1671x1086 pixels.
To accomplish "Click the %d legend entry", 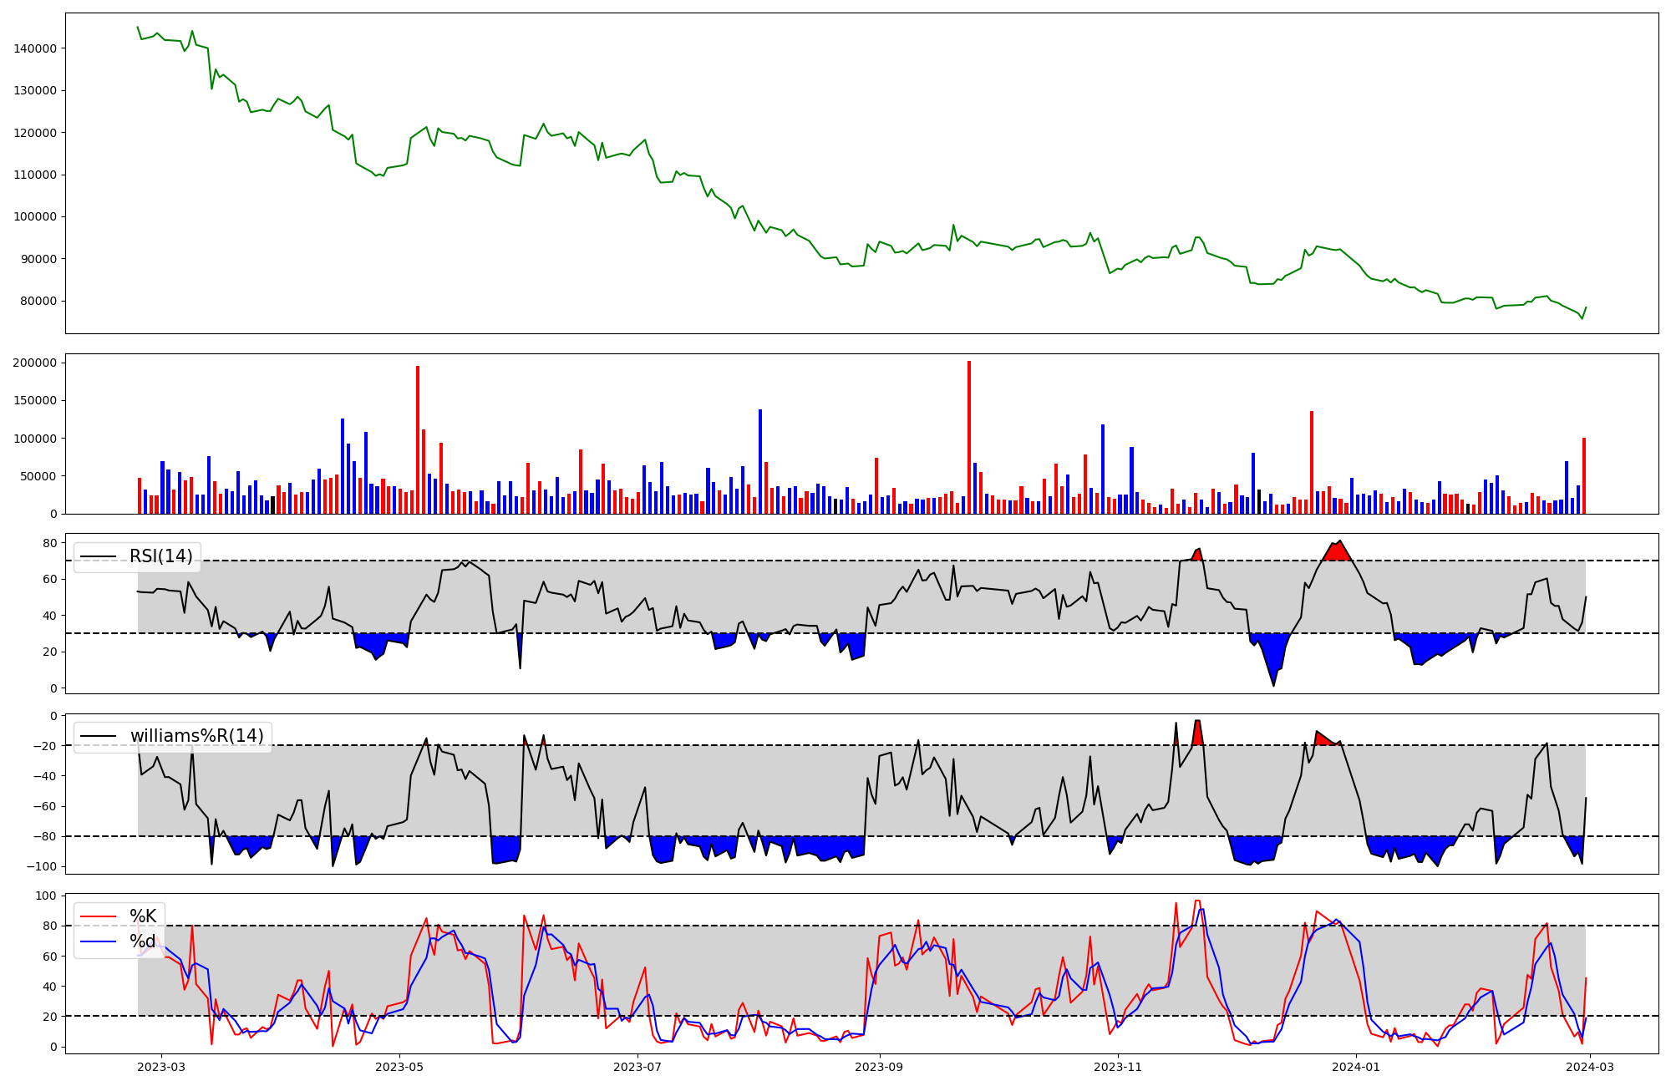I will [x=142, y=941].
